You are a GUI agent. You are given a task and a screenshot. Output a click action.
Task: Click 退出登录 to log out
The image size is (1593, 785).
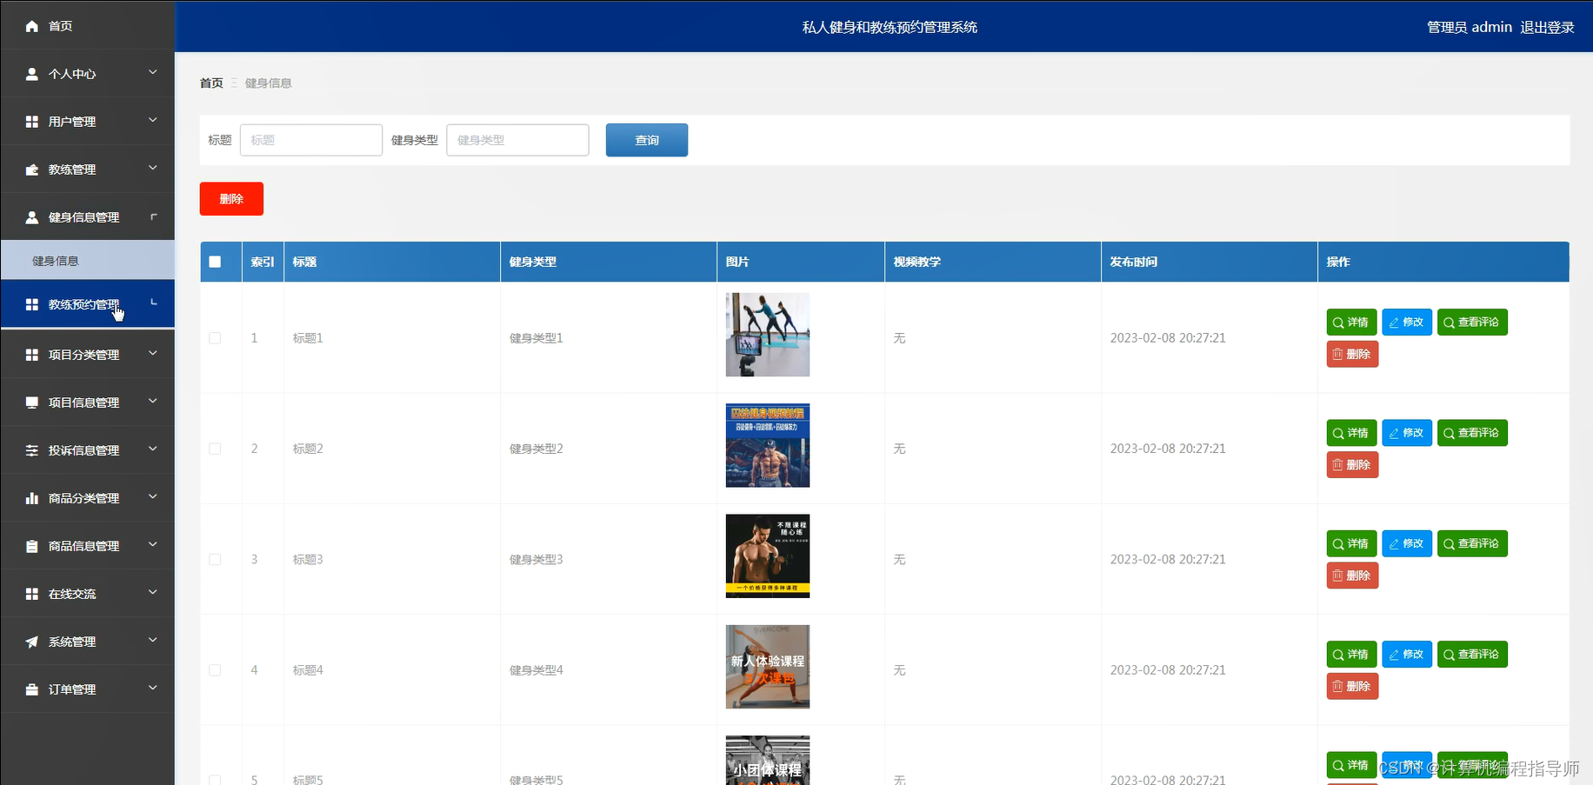[1547, 27]
